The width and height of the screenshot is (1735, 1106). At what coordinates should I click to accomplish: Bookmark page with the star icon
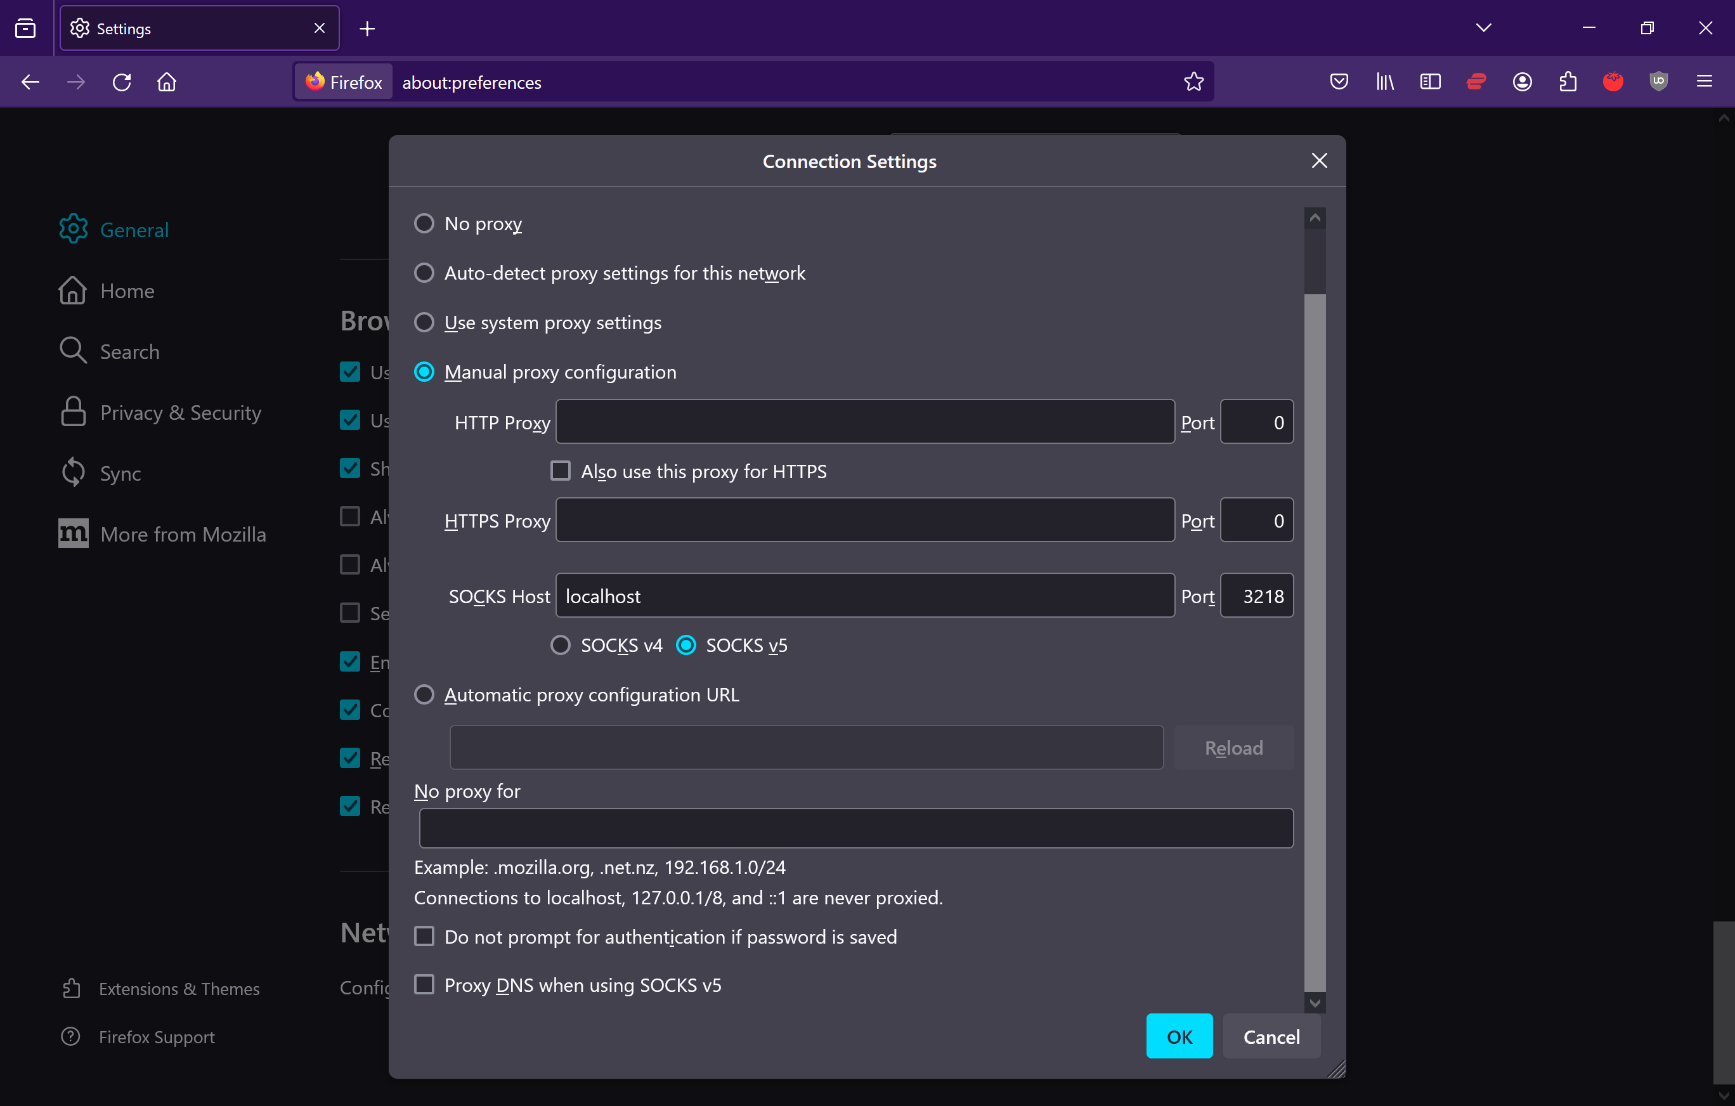[1193, 82]
